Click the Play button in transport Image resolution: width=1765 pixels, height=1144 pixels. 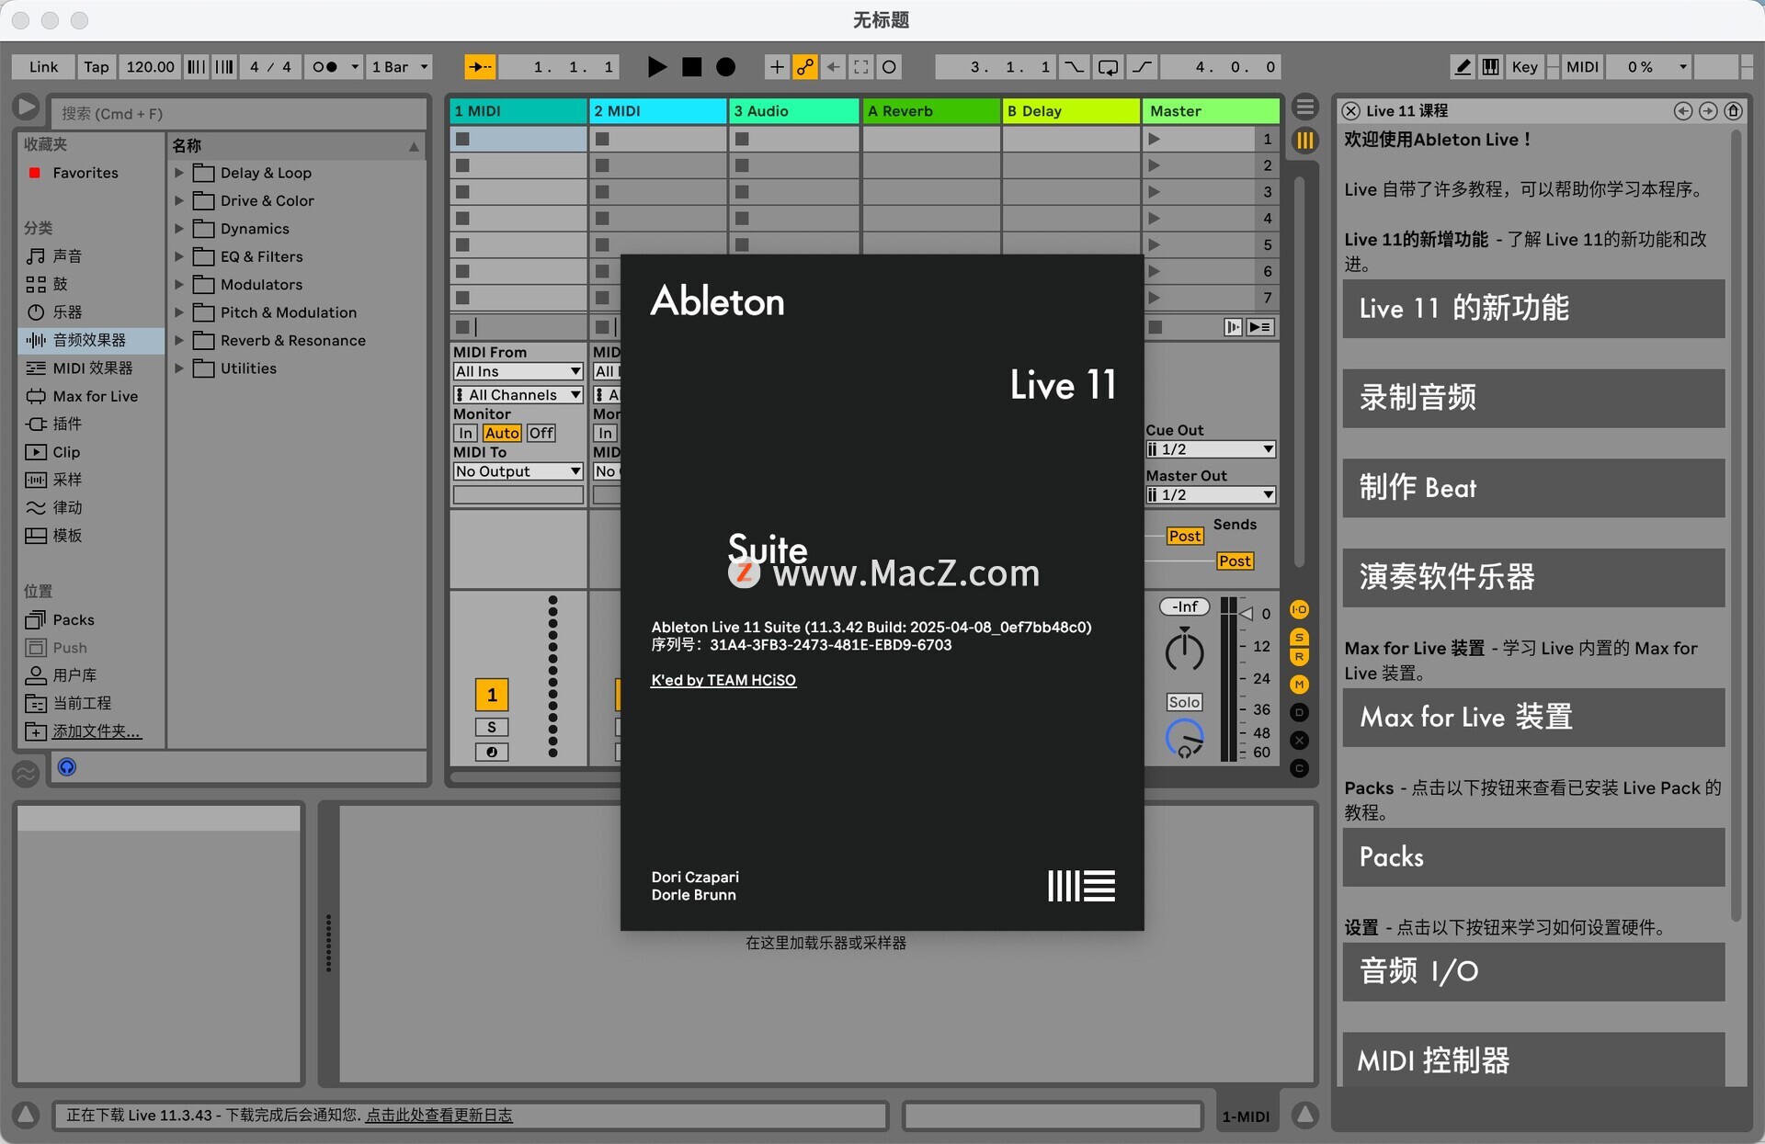(x=656, y=67)
